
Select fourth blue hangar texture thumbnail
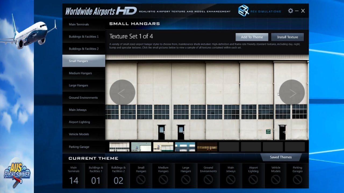pos(185,147)
